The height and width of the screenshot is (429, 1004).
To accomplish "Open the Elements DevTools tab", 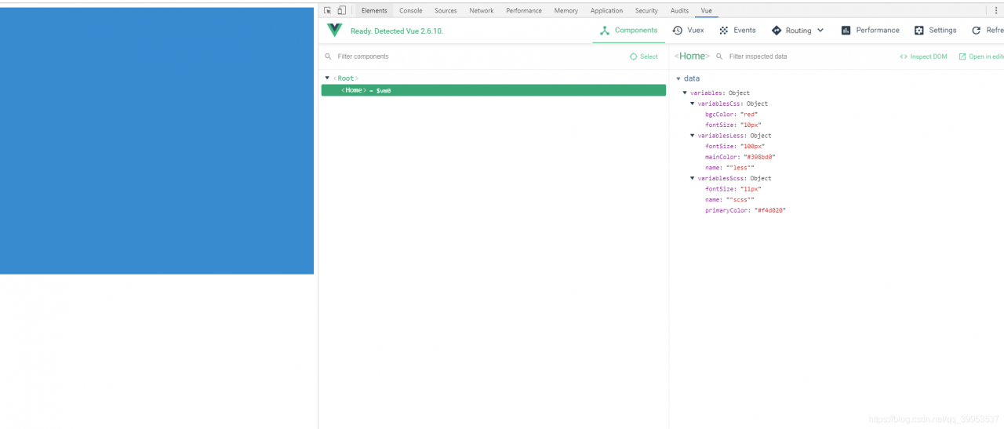I will coord(374,10).
